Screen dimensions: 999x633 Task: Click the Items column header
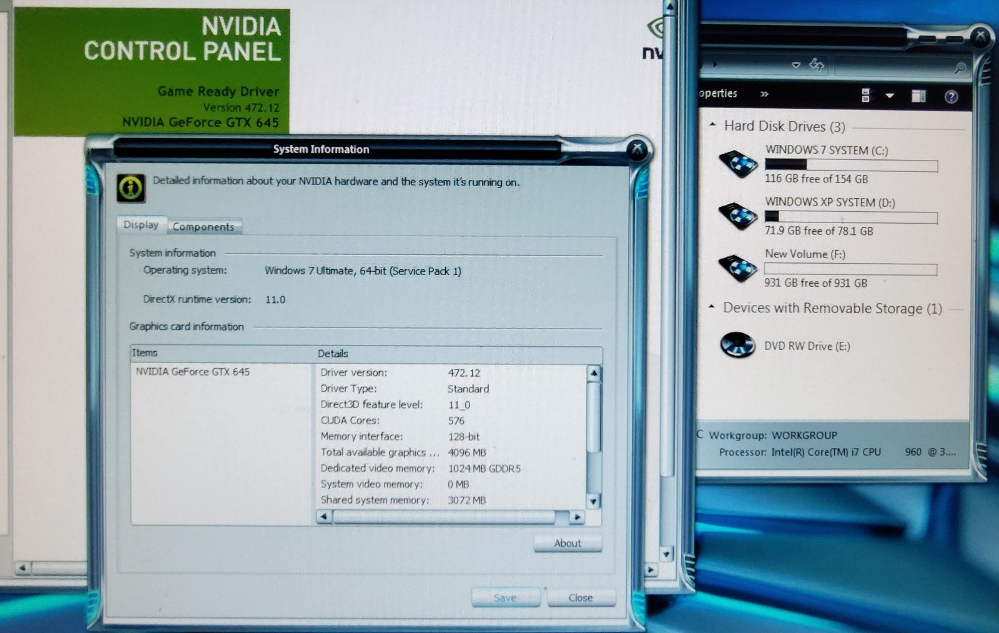(222, 353)
